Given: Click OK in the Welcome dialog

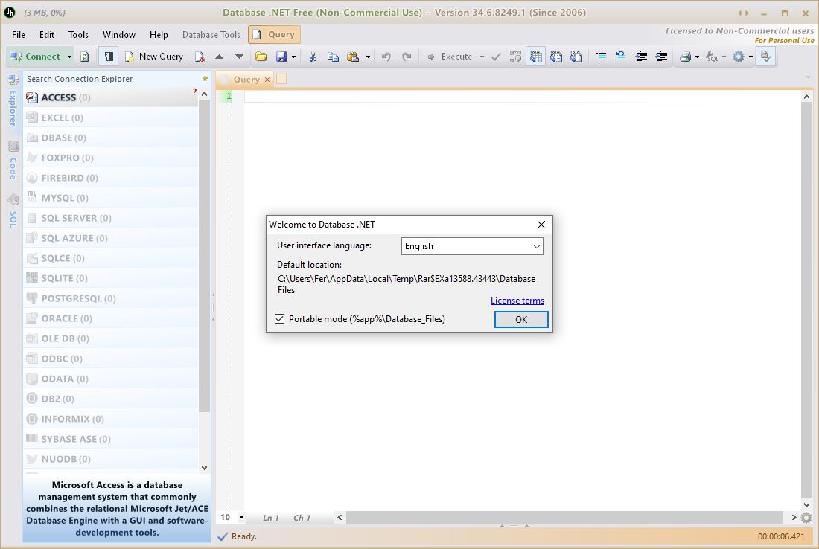Looking at the screenshot, I should [521, 319].
